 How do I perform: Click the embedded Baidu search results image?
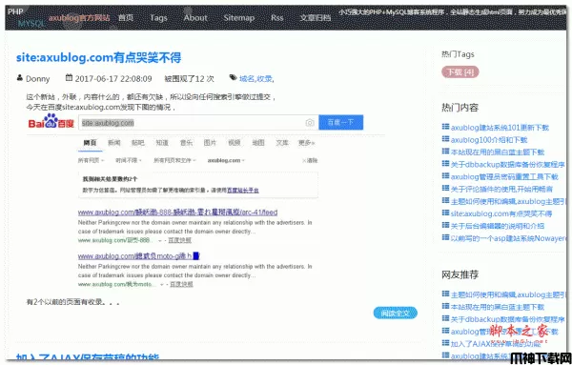pyautogui.click(x=206, y=201)
